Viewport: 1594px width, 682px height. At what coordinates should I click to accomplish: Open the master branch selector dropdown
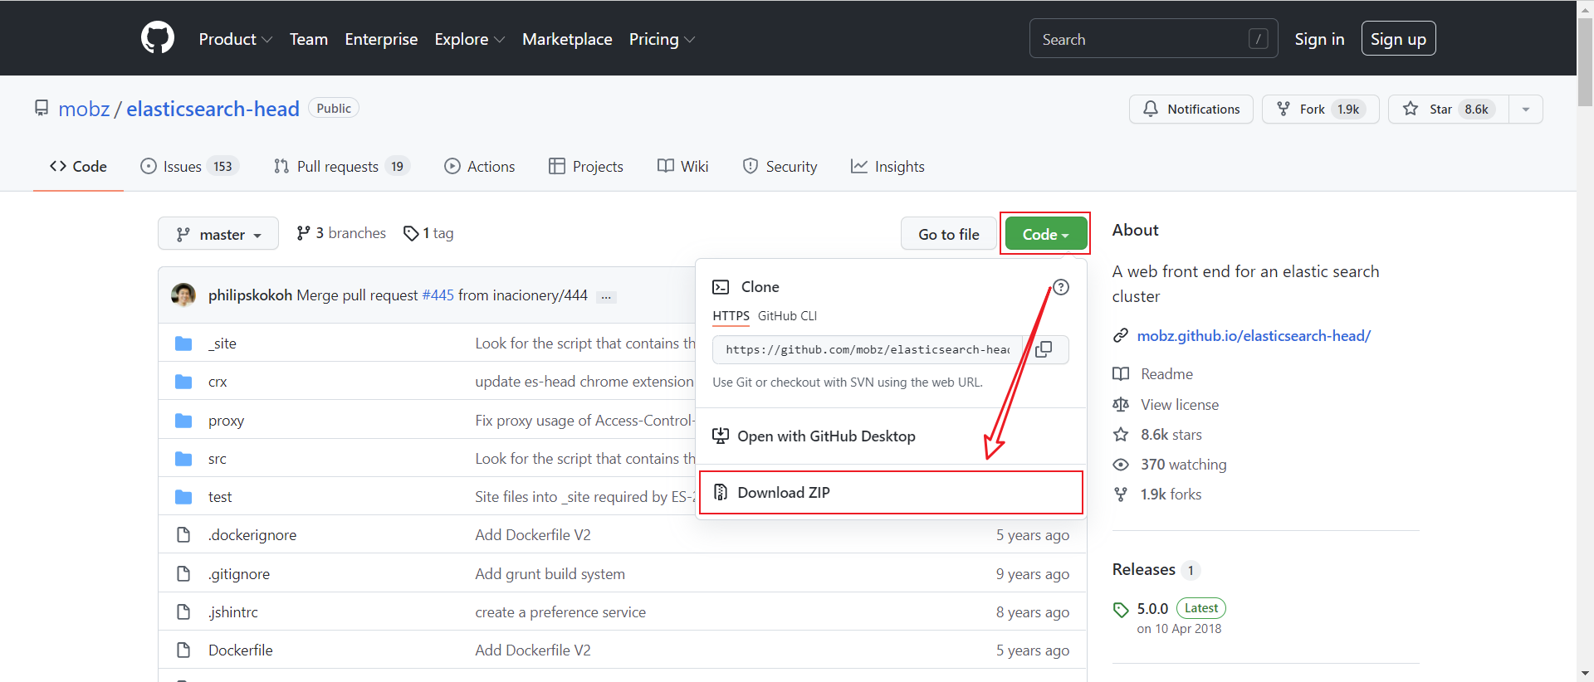(x=218, y=235)
